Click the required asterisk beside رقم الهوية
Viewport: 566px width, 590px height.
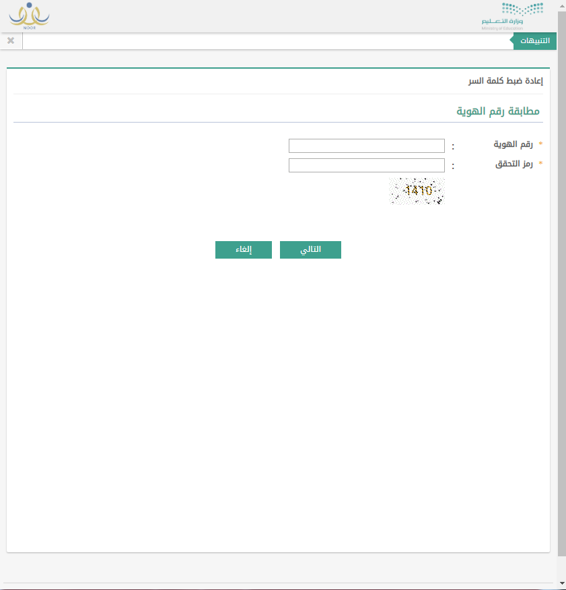pos(540,145)
